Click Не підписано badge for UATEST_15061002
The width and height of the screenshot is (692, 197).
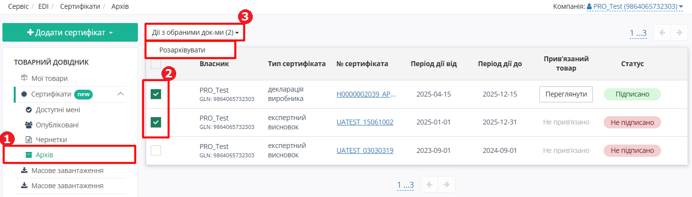pos(632,122)
